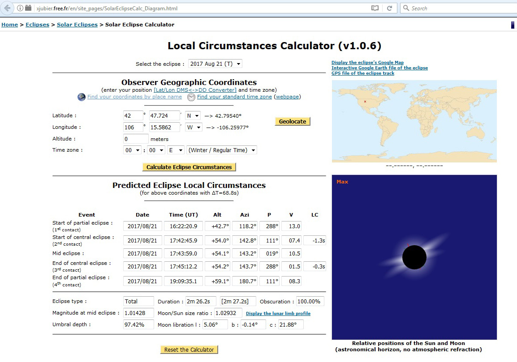This screenshot has height=362, width=517.
Task: Go to the Home breadcrumb link
Action: 9,25
